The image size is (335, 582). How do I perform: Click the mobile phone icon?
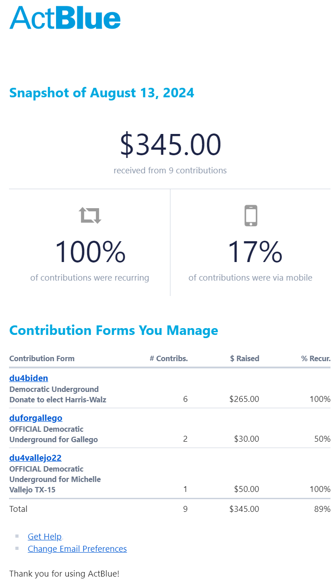tap(251, 215)
